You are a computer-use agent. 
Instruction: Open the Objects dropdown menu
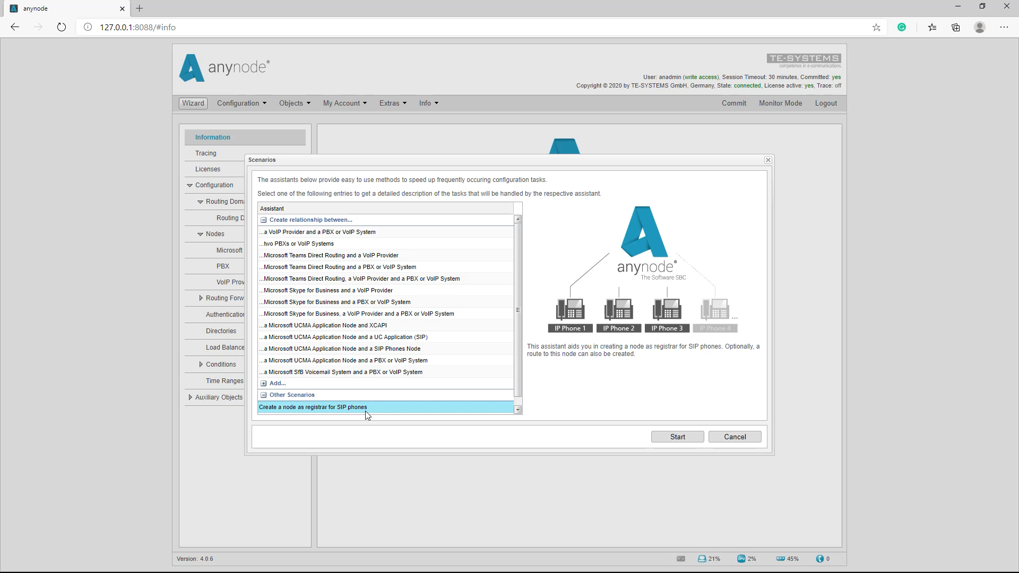tap(295, 103)
